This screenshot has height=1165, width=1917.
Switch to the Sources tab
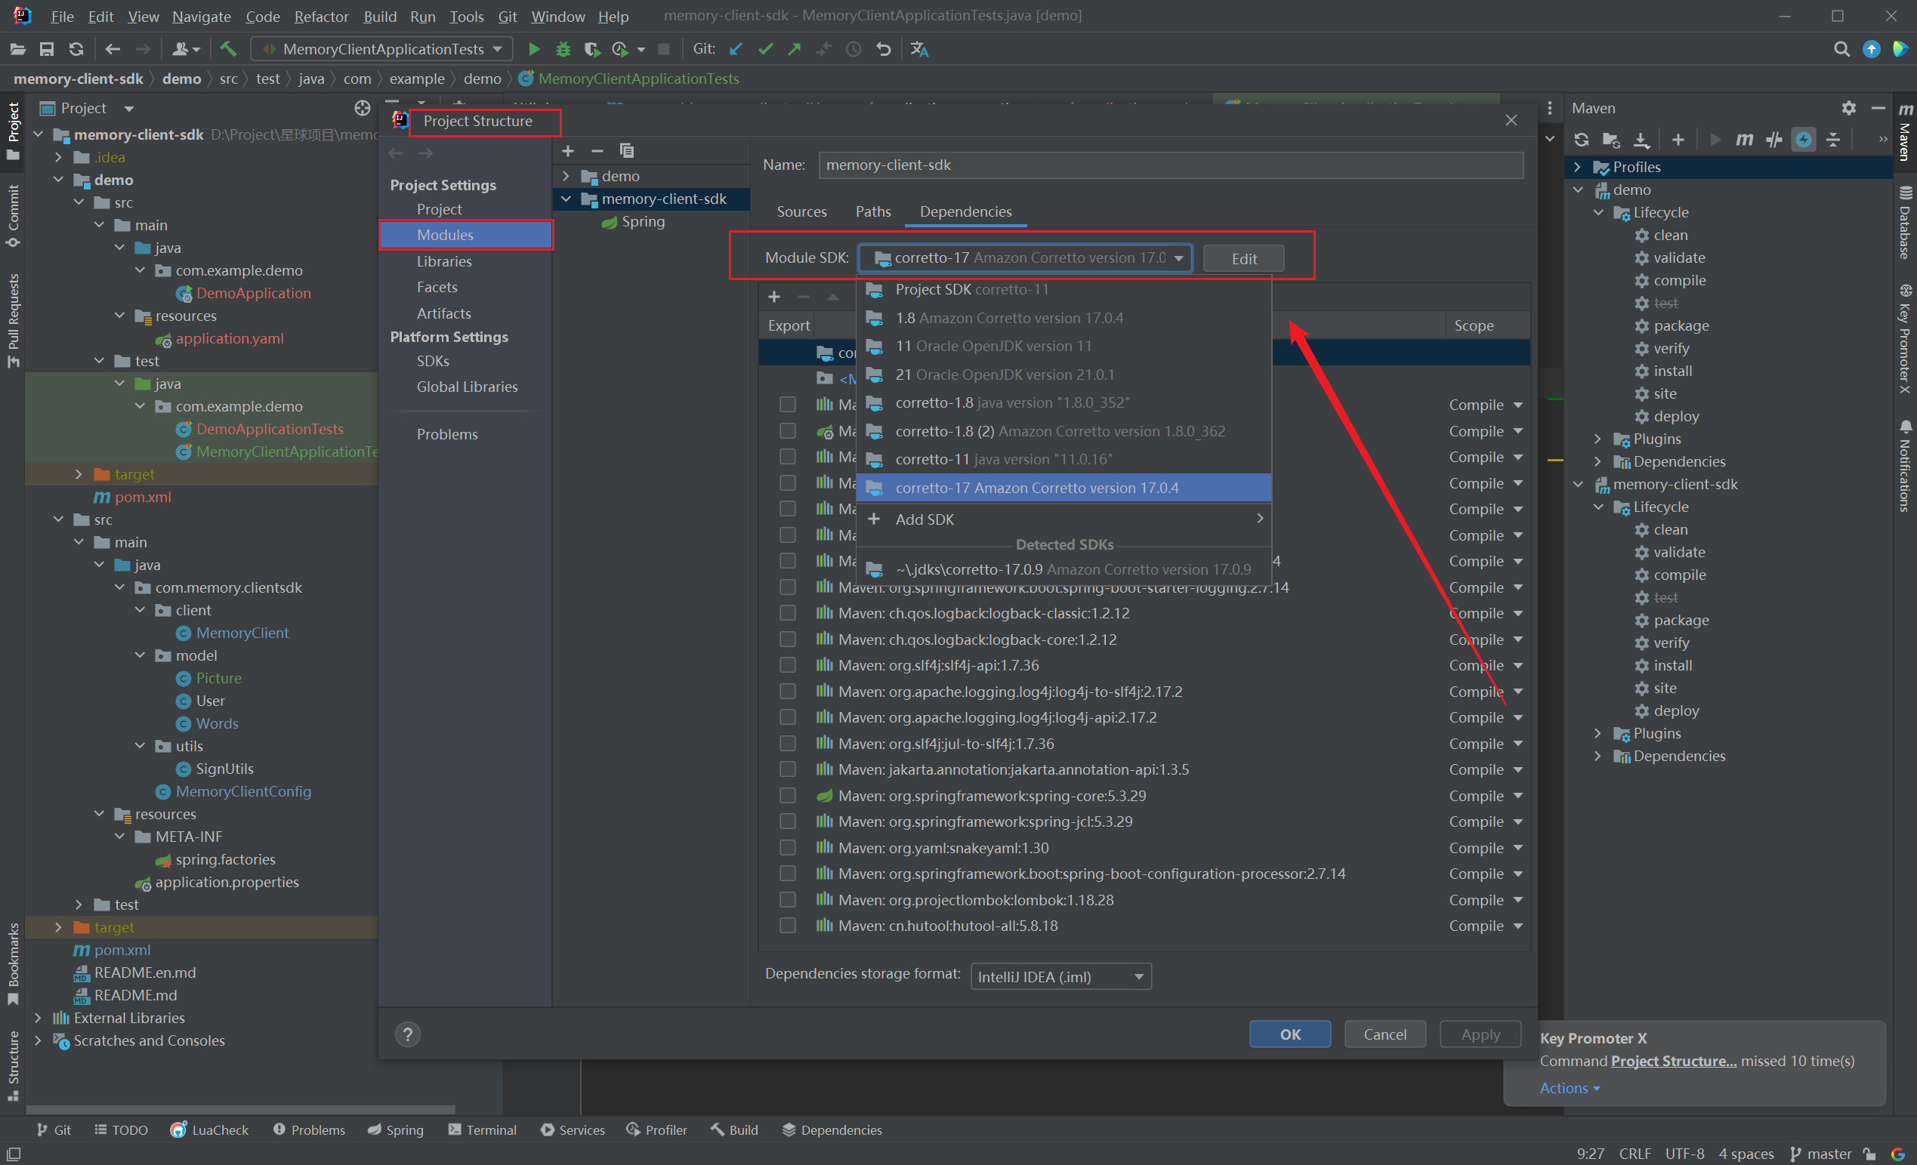801,211
